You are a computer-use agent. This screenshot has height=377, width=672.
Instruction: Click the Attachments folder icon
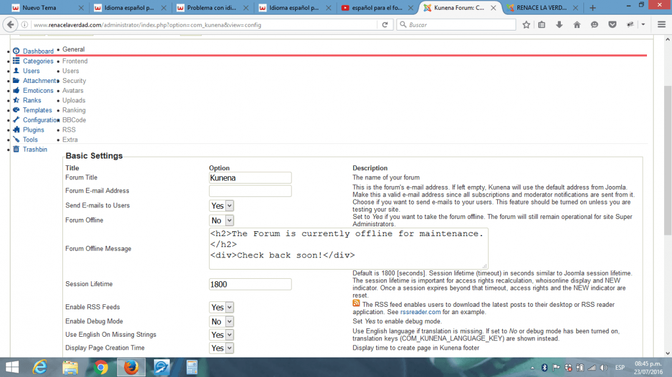16,81
